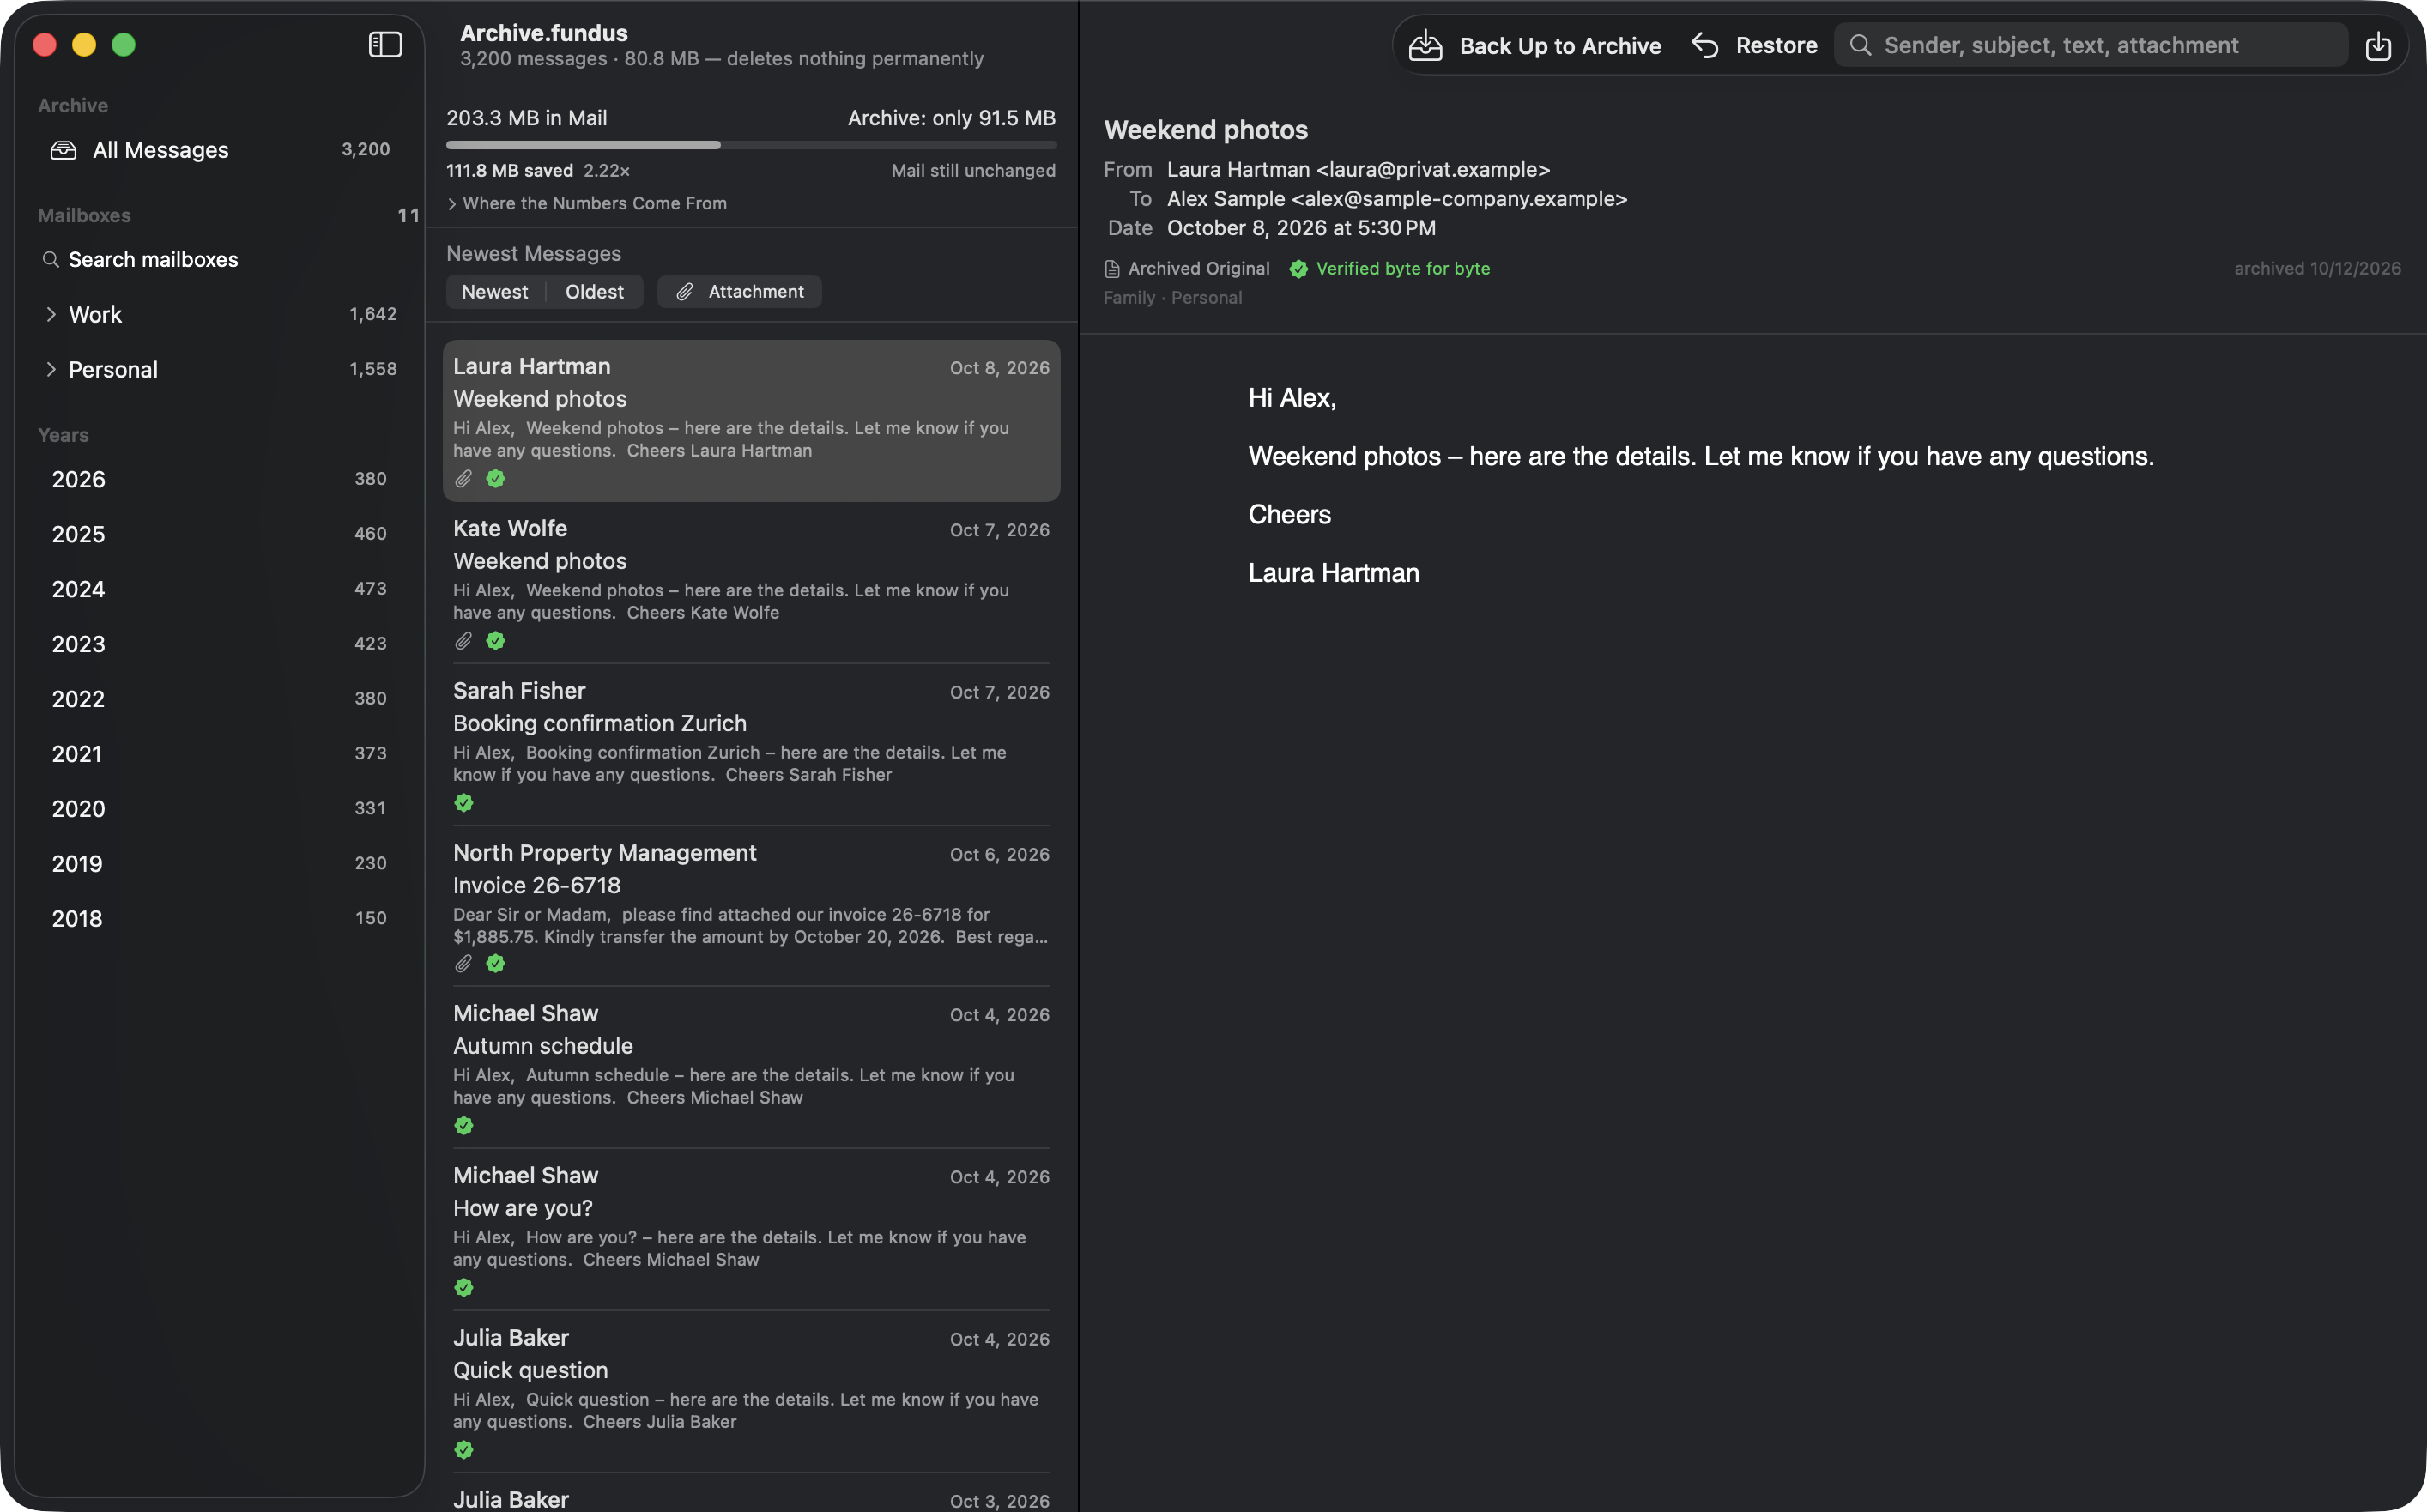Click the storage savings progress bar
The image size is (2427, 1512).
point(751,145)
